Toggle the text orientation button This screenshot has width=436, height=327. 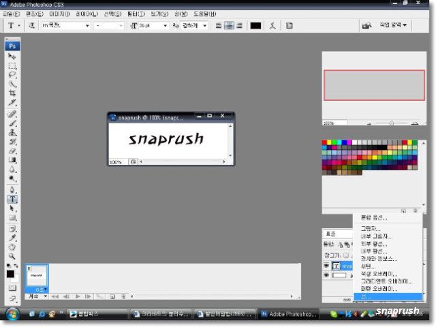(x=32, y=26)
